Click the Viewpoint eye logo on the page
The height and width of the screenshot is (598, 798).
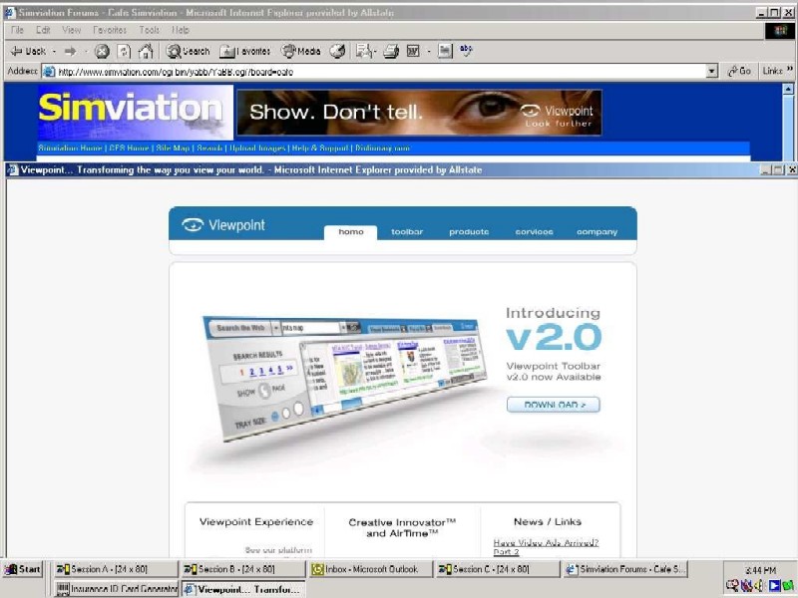click(x=193, y=225)
